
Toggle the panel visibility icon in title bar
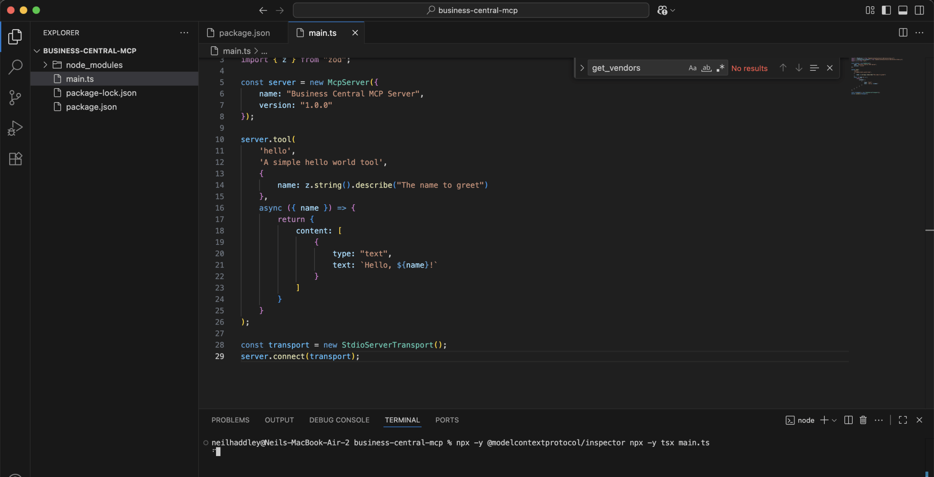click(x=903, y=10)
